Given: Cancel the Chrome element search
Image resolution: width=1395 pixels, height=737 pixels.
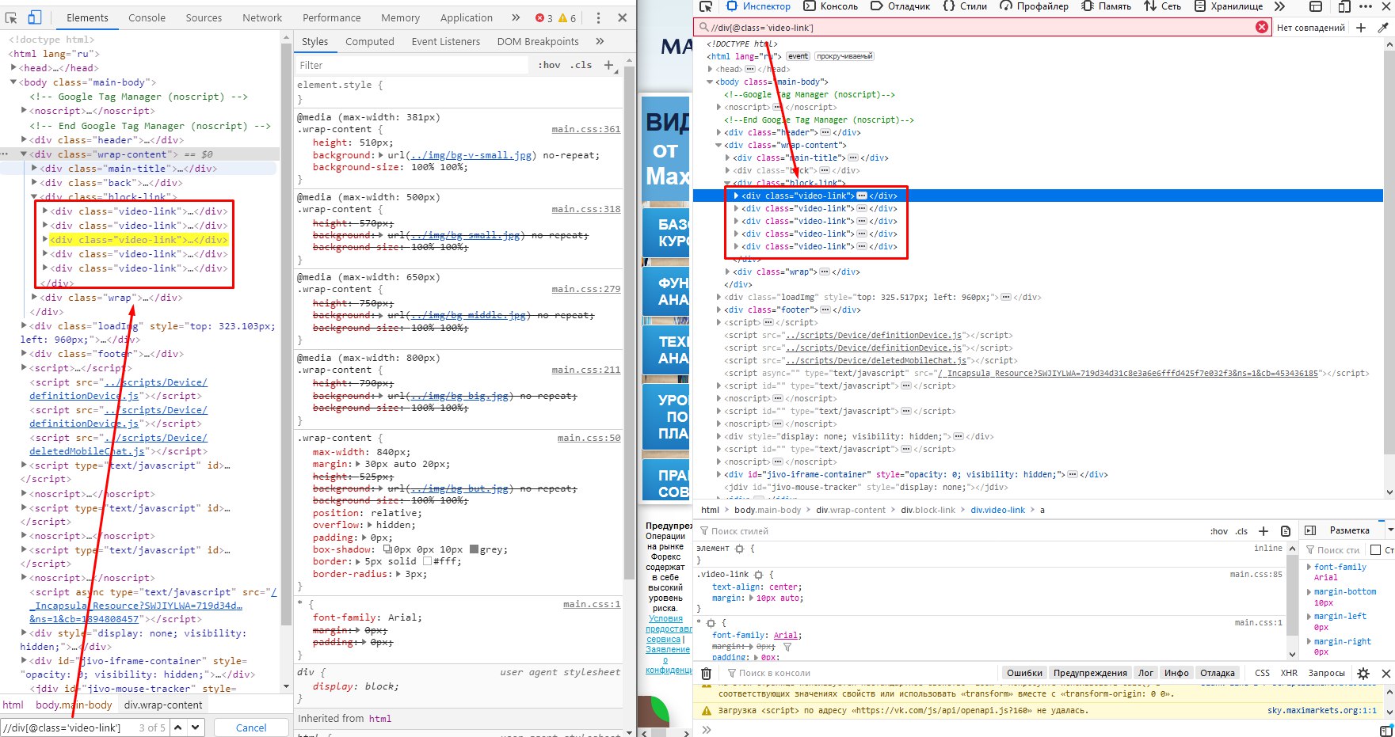Looking at the screenshot, I should click(251, 728).
